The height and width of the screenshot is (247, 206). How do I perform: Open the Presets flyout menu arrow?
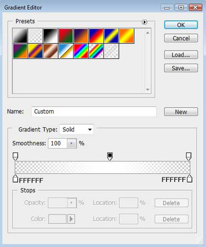[144, 22]
